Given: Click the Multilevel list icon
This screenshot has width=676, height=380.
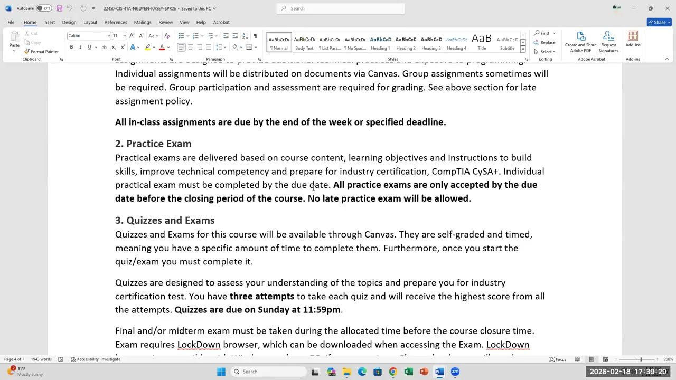Looking at the screenshot, I should [210, 36].
